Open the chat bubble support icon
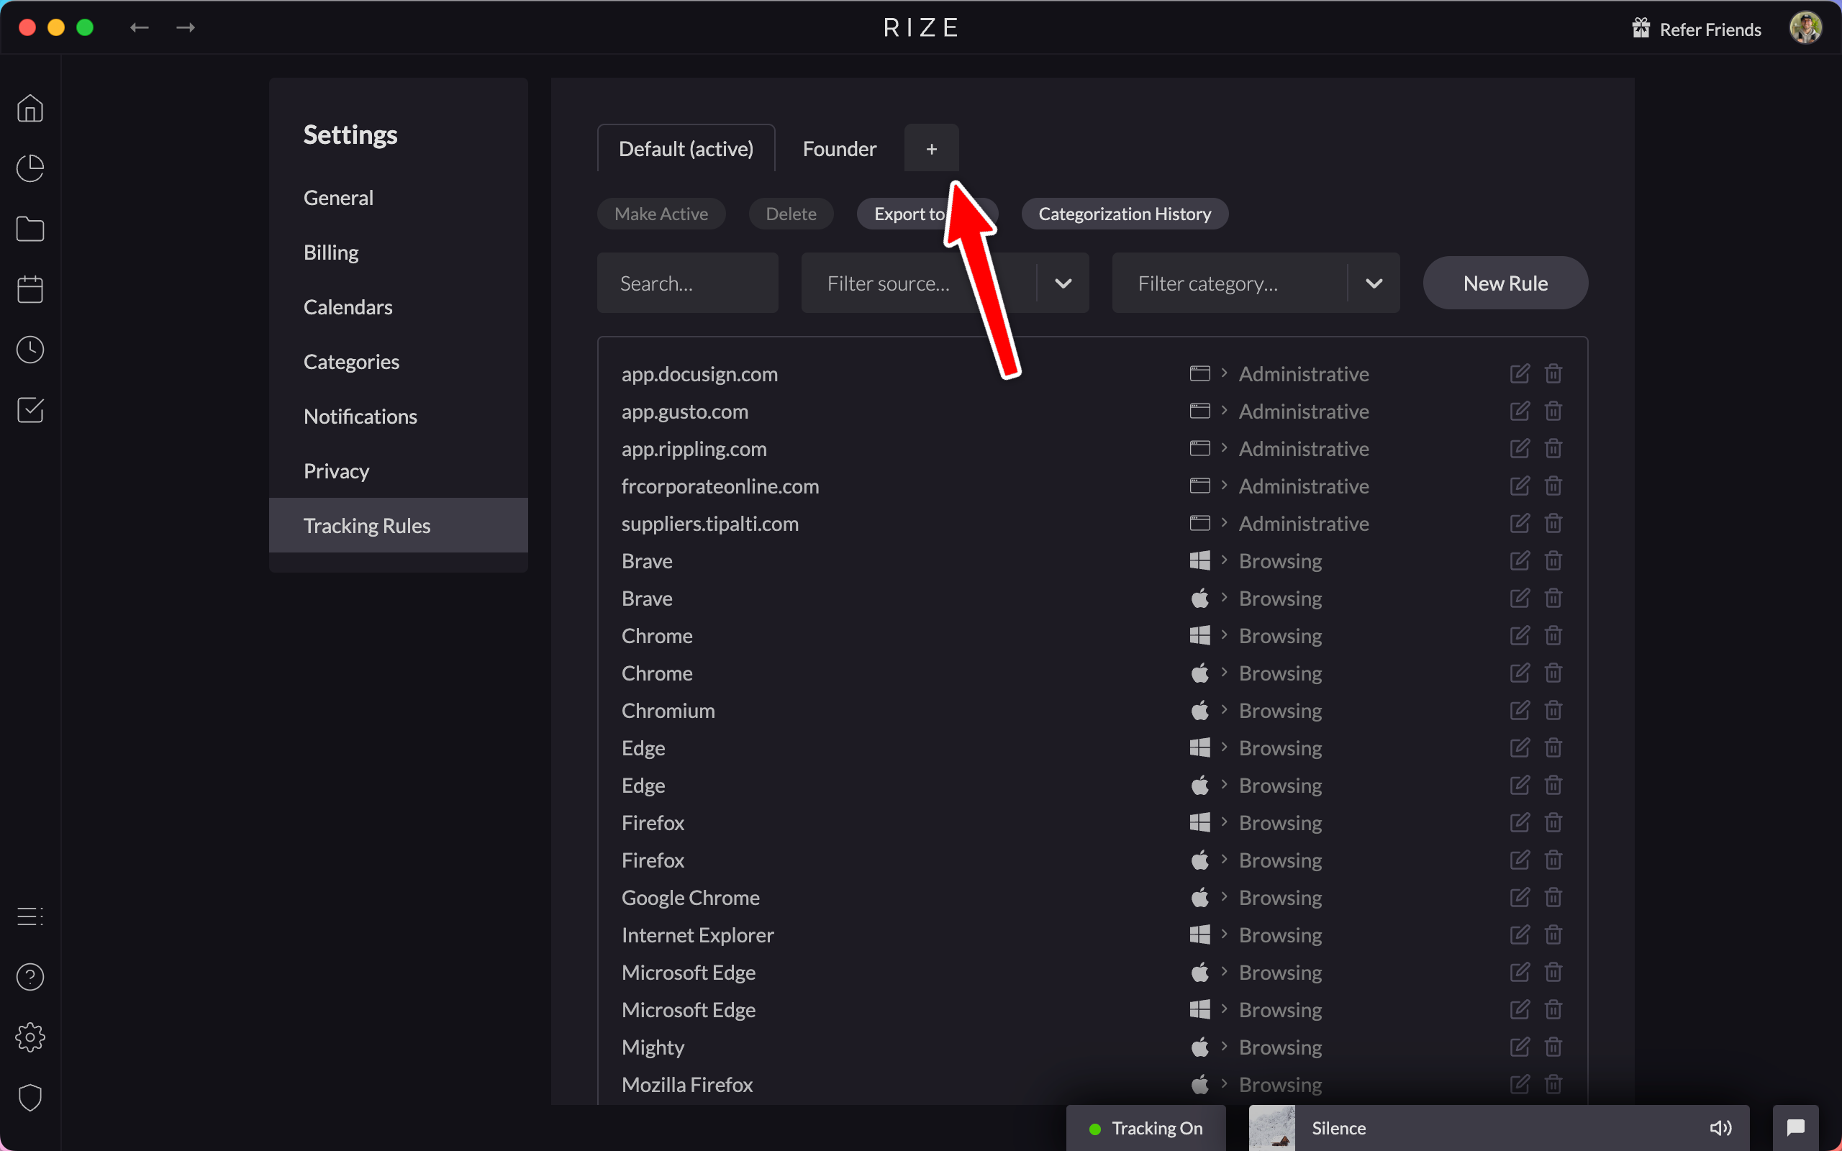Screen dimensions: 1842x1151 coord(1795,1127)
